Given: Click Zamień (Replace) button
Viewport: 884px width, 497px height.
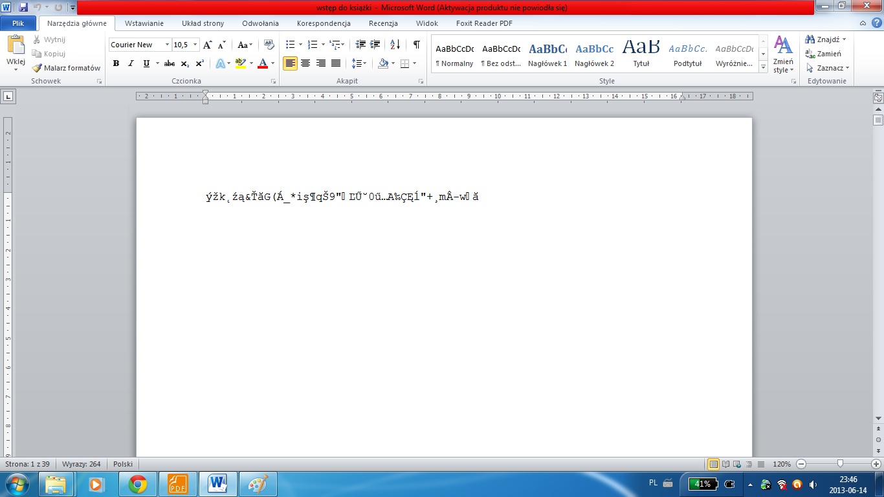Looking at the screenshot, I should pyautogui.click(x=824, y=54).
